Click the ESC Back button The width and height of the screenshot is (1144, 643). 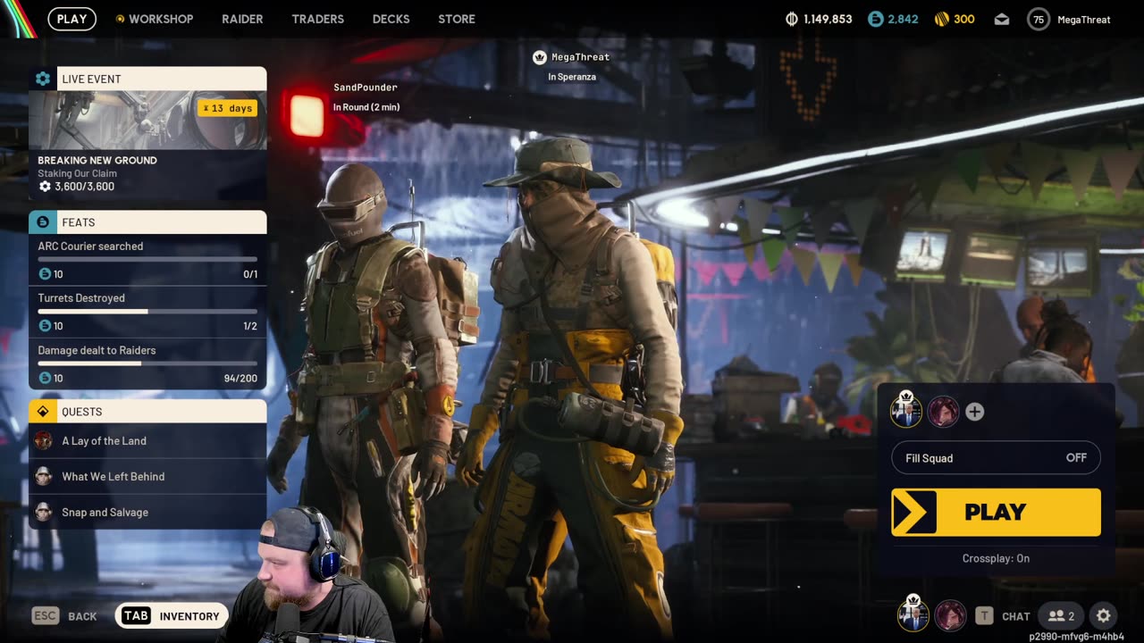[x=64, y=616]
